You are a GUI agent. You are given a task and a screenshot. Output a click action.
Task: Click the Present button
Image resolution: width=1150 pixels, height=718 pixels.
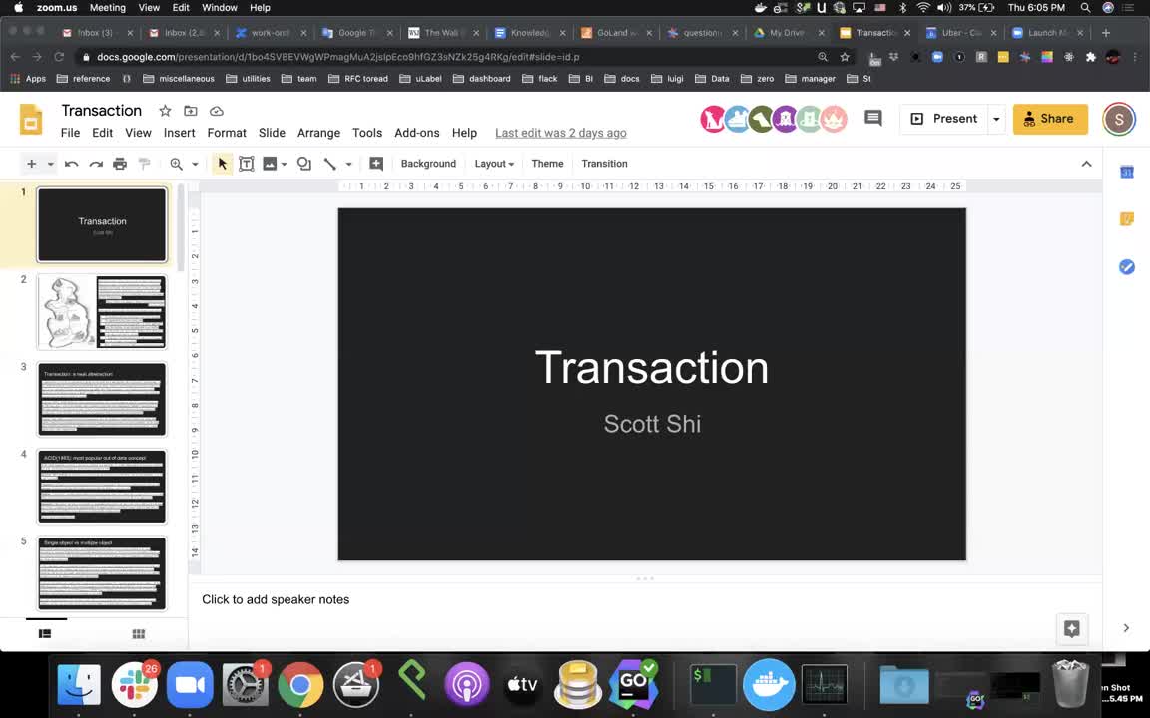click(x=944, y=119)
